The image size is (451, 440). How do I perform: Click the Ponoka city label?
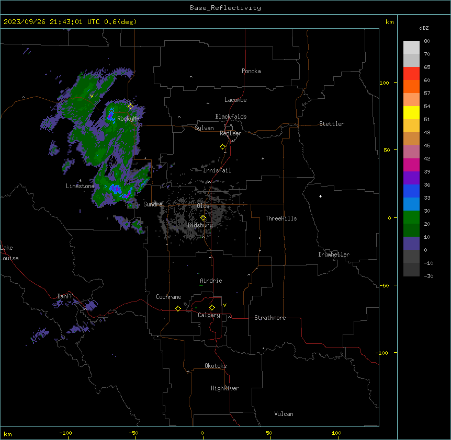pos(251,71)
